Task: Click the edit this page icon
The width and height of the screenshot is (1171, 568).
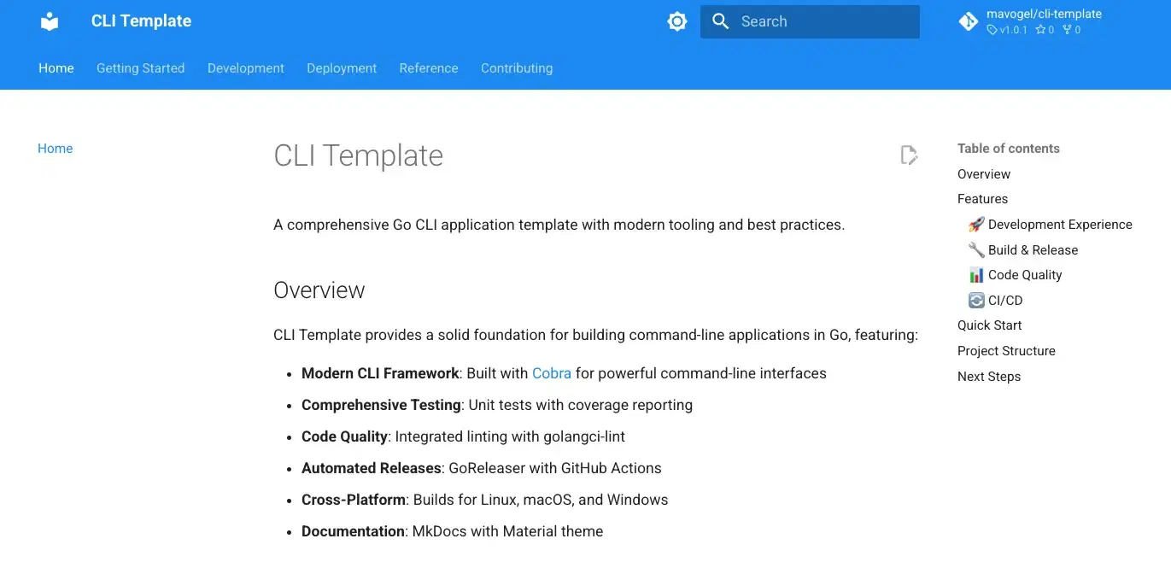Action: 909,155
